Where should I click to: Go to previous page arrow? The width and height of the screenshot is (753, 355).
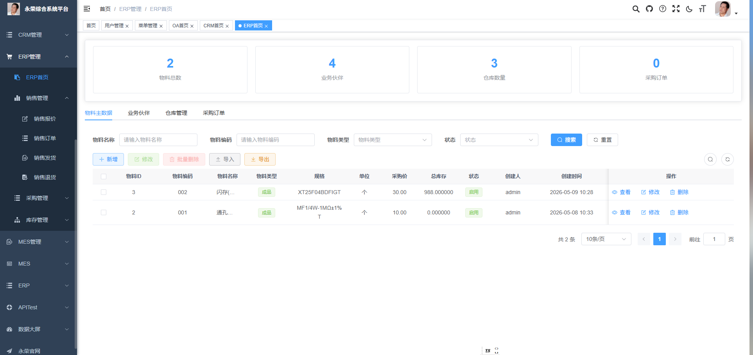644,239
